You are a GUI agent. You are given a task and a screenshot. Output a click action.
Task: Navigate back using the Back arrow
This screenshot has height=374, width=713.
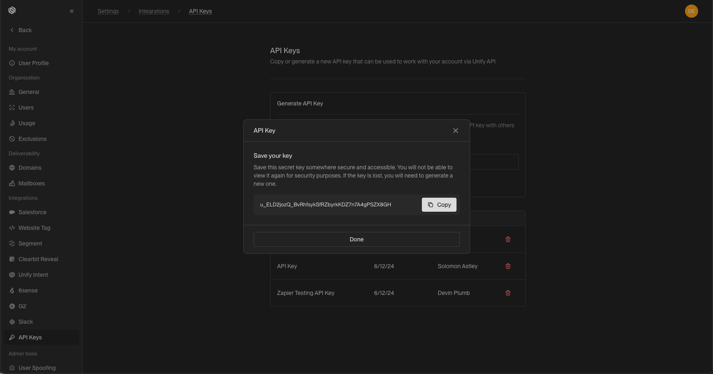point(20,30)
